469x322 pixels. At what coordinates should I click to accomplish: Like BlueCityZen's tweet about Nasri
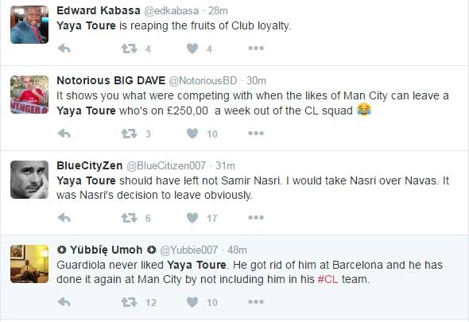point(192,218)
